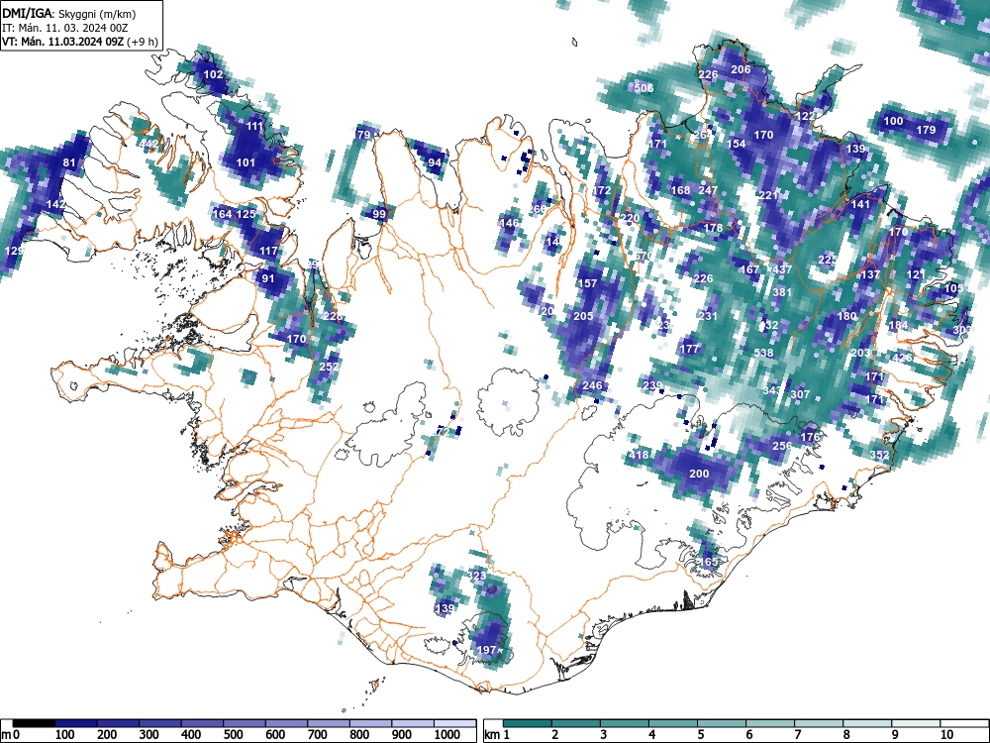Image resolution: width=990 pixels, height=743 pixels.
Task: Click the '180' visibility value
Action: 846,316
